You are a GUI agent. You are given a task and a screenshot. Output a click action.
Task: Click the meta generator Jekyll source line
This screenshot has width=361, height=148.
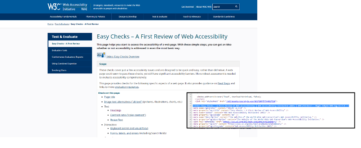click(219, 108)
